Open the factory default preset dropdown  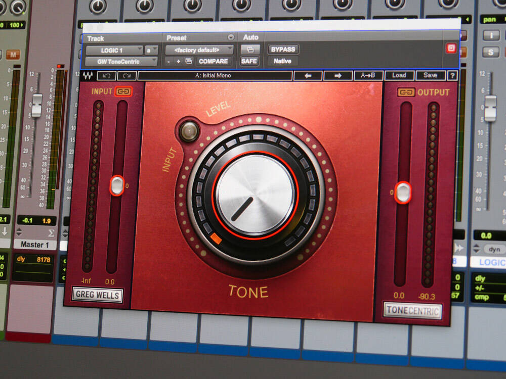pyautogui.click(x=199, y=50)
